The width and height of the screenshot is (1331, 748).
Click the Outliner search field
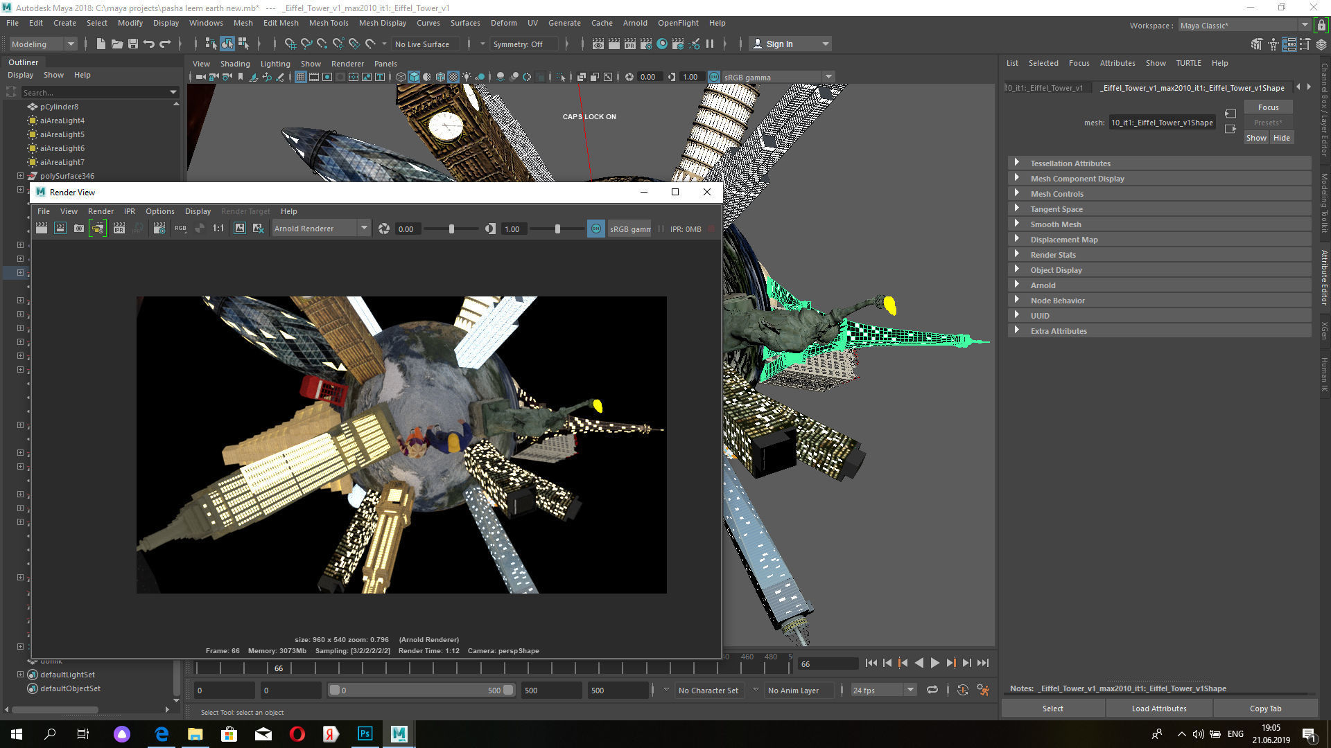(99, 92)
